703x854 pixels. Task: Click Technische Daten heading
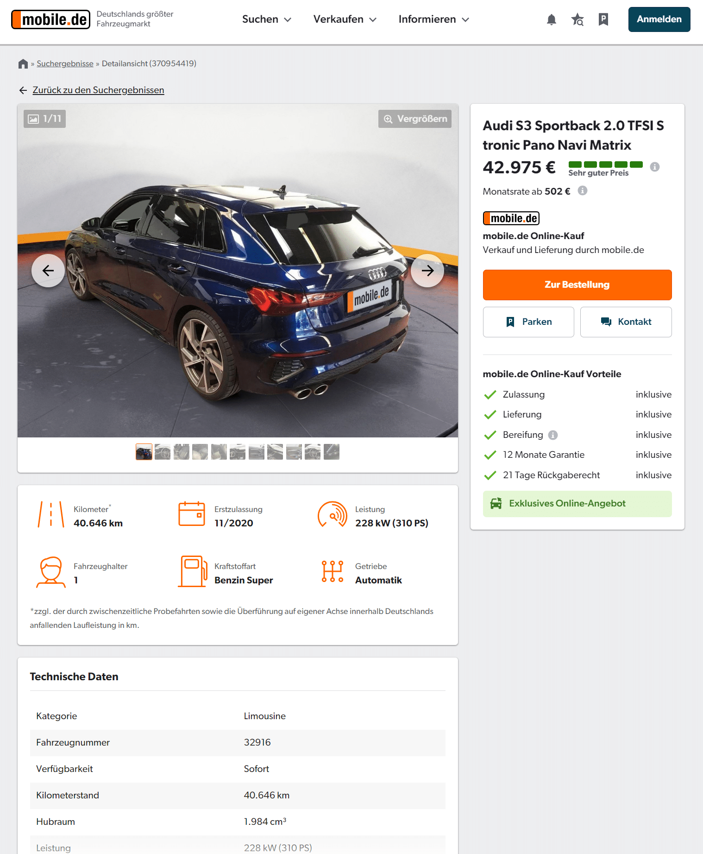pyautogui.click(x=74, y=677)
